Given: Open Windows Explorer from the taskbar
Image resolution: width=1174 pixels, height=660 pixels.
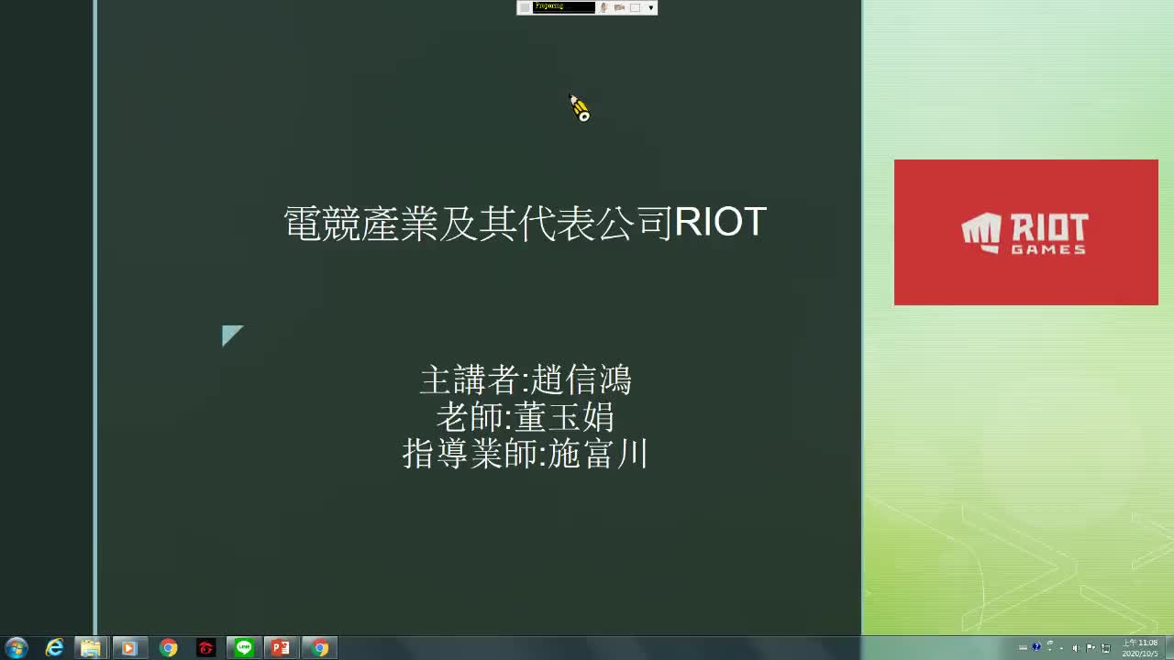Looking at the screenshot, I should tap(91, 648).
